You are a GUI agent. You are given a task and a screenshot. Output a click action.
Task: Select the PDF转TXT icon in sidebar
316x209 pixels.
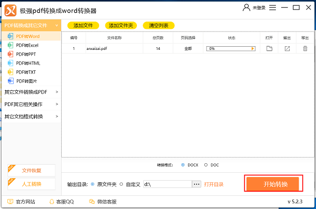pos(11,72)
